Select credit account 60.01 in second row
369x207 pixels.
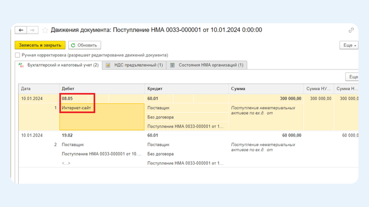coord(153,135)
